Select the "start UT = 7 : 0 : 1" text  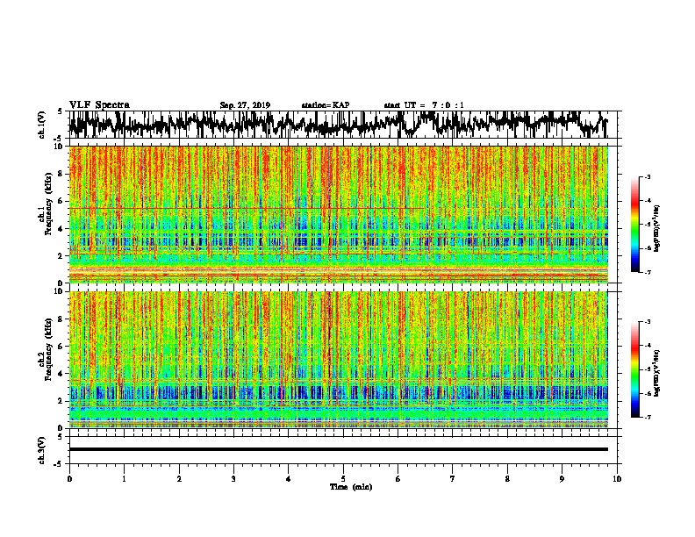tap(424, 105)
